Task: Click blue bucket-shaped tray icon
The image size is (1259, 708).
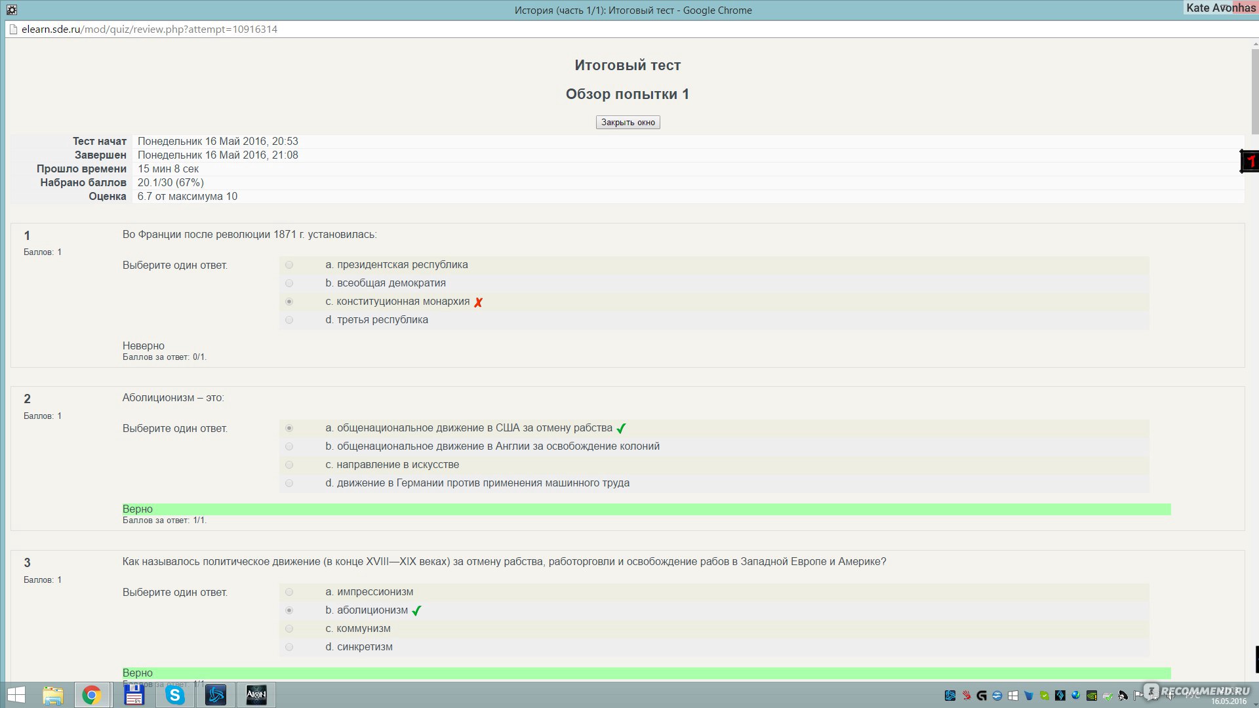Action: point(1029,696)
